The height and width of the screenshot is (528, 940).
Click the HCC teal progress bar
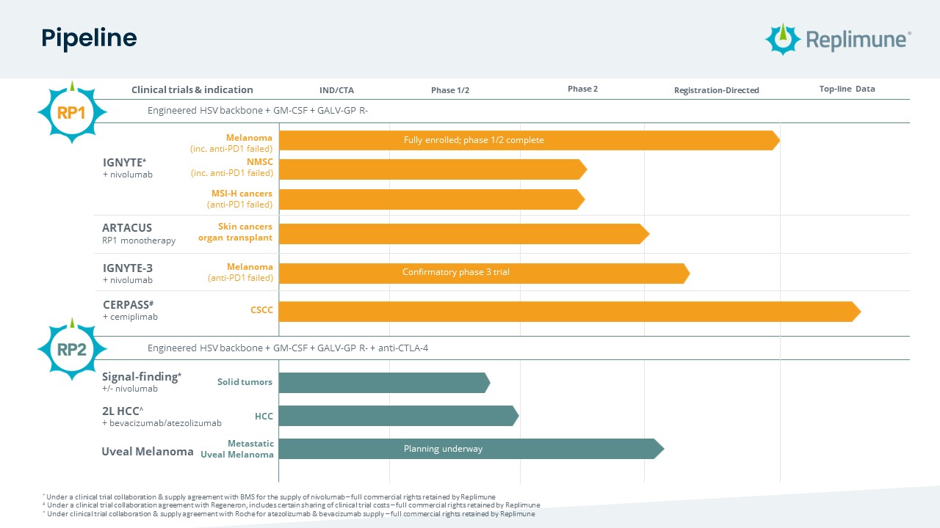pos(397,417)
